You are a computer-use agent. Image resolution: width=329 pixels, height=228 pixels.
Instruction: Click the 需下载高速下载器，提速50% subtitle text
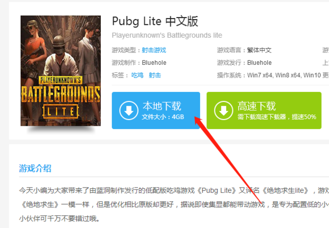coord(277,117)
